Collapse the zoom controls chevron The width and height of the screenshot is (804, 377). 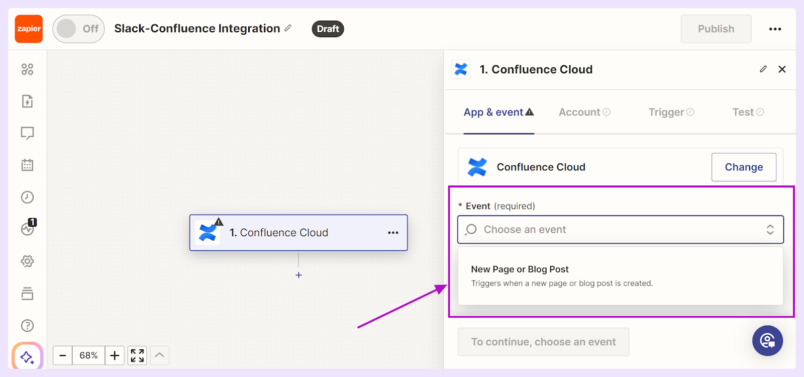[x=159, y=355]
